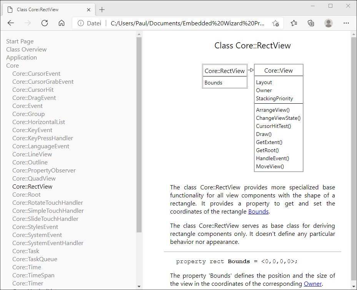Open the user profile avatar icon
Image resolution: width=357 pixels, height=290 pixels.
[x=329, y=23]
